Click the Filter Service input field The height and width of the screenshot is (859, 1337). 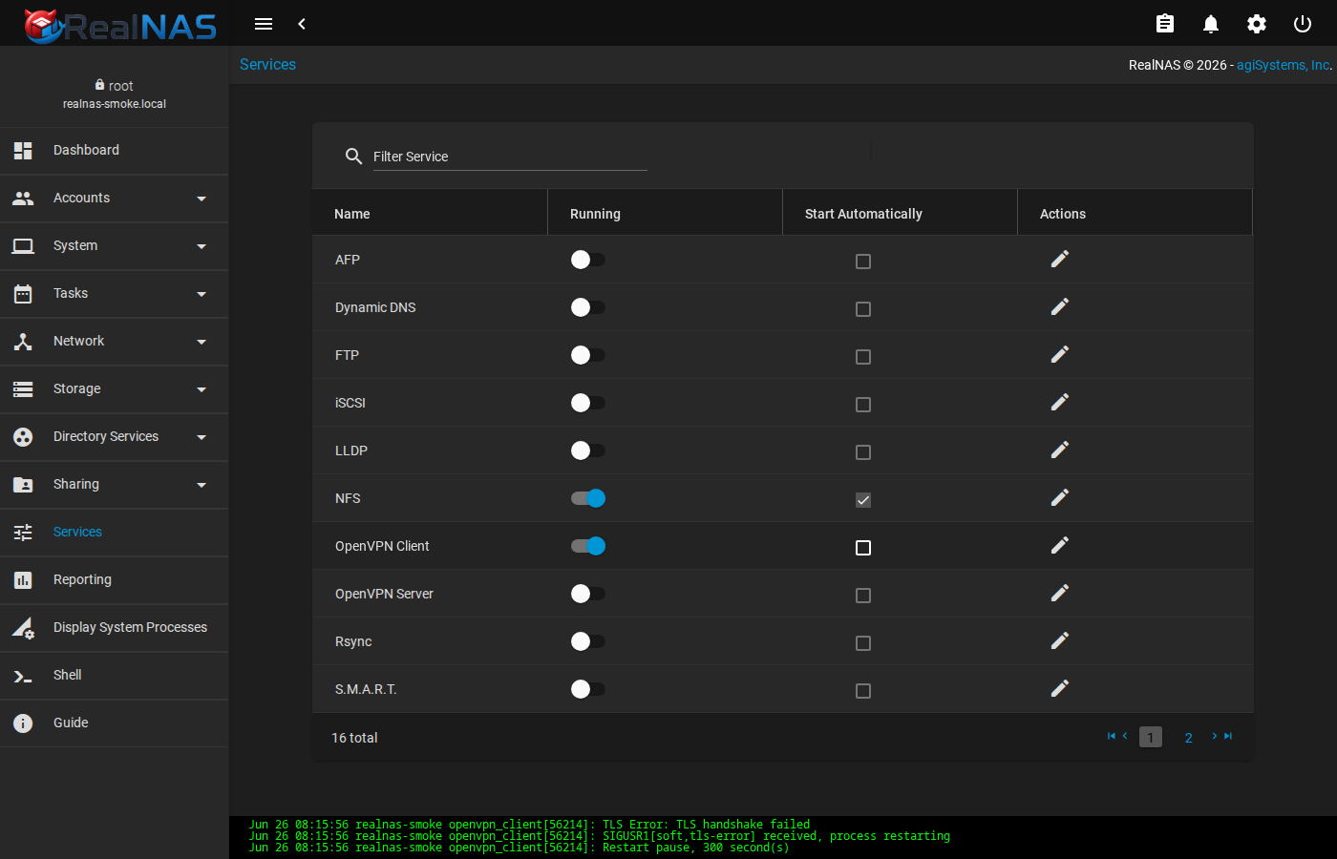point(510,157)
